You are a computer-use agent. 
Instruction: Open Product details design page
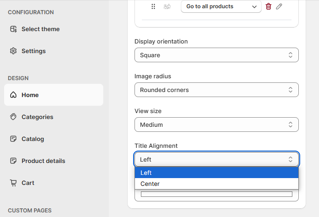[54, 161]
